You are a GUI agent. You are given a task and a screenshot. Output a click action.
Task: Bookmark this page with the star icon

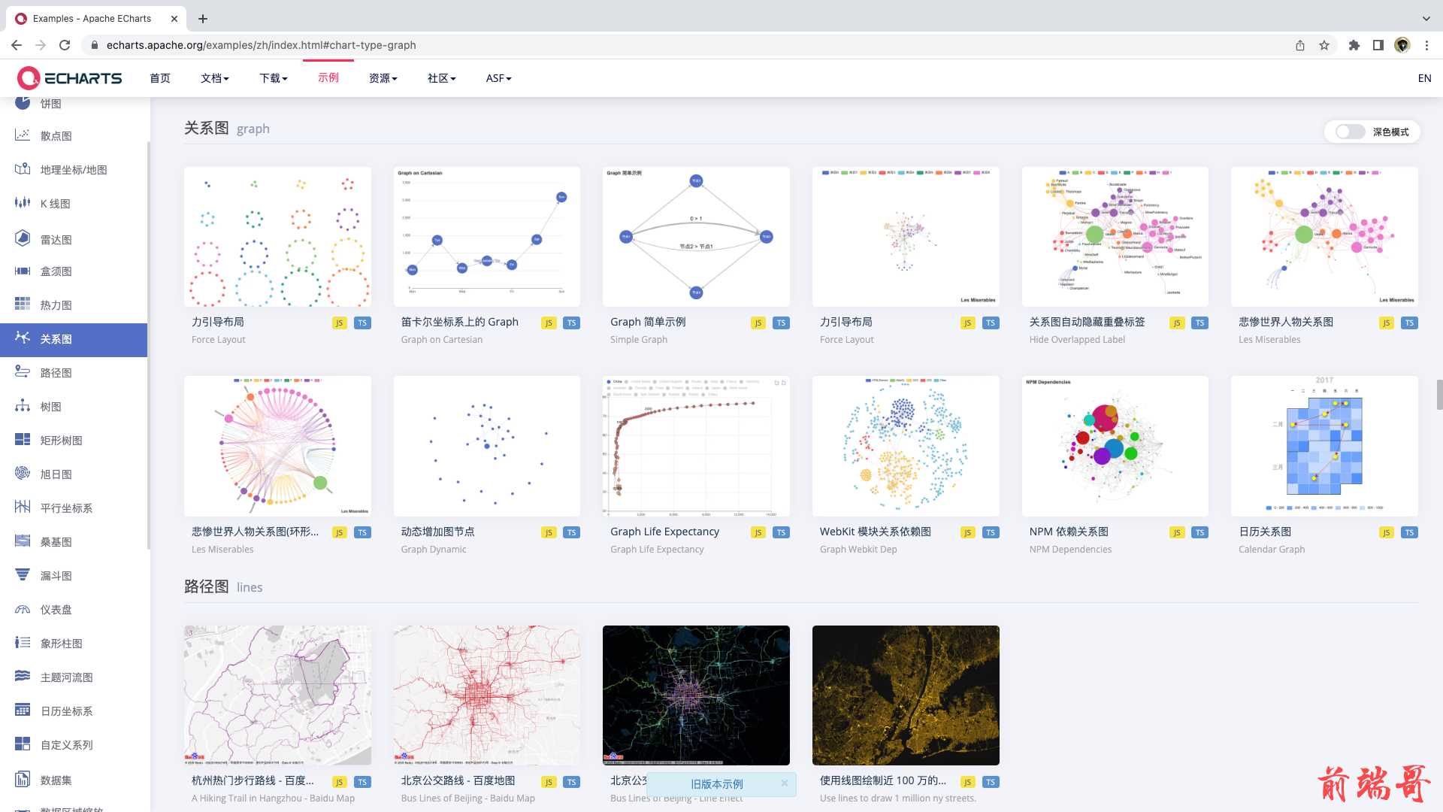point(1324,45)
